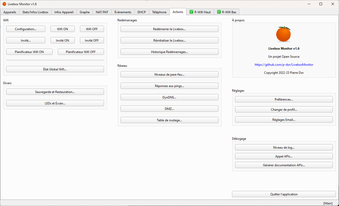This screenshot has width=339, height=206.
Task: Open the Téléphone tab
Action: pos(159,12)
